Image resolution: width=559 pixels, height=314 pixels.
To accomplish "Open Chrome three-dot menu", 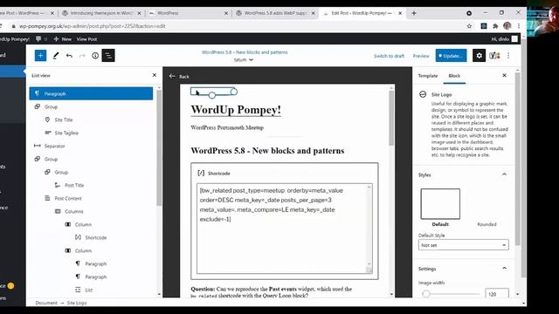I will pyautogui.click(x=519, y=26).
